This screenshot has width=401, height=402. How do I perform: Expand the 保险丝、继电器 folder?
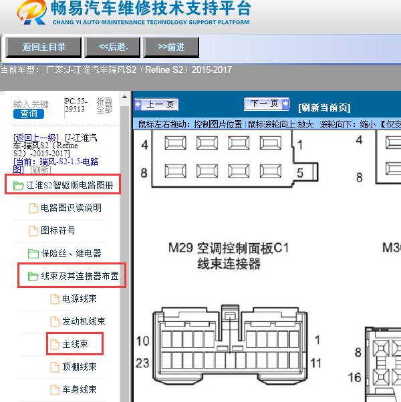[x=71, y=253]
